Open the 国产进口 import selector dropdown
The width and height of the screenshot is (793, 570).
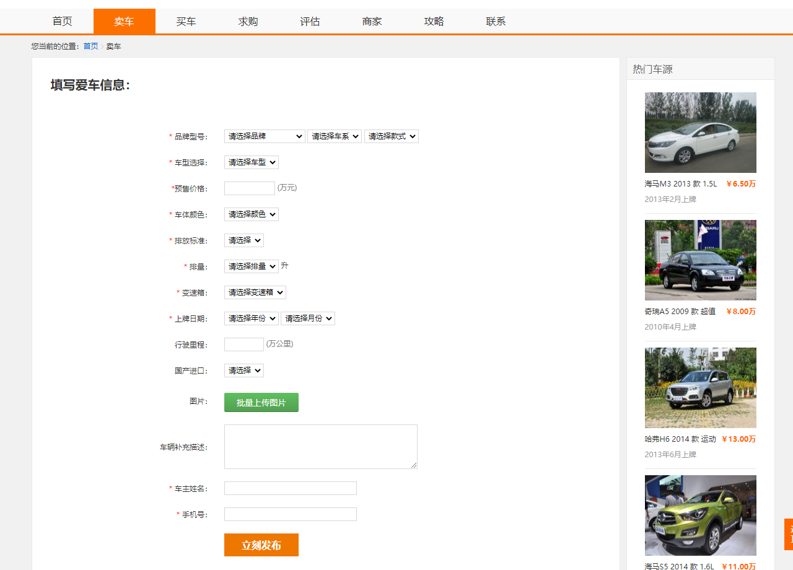(x=243, y=370)
